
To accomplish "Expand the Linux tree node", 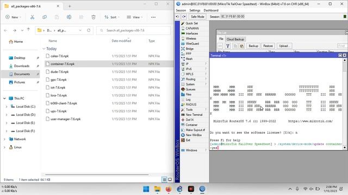I will click(5, 147).
